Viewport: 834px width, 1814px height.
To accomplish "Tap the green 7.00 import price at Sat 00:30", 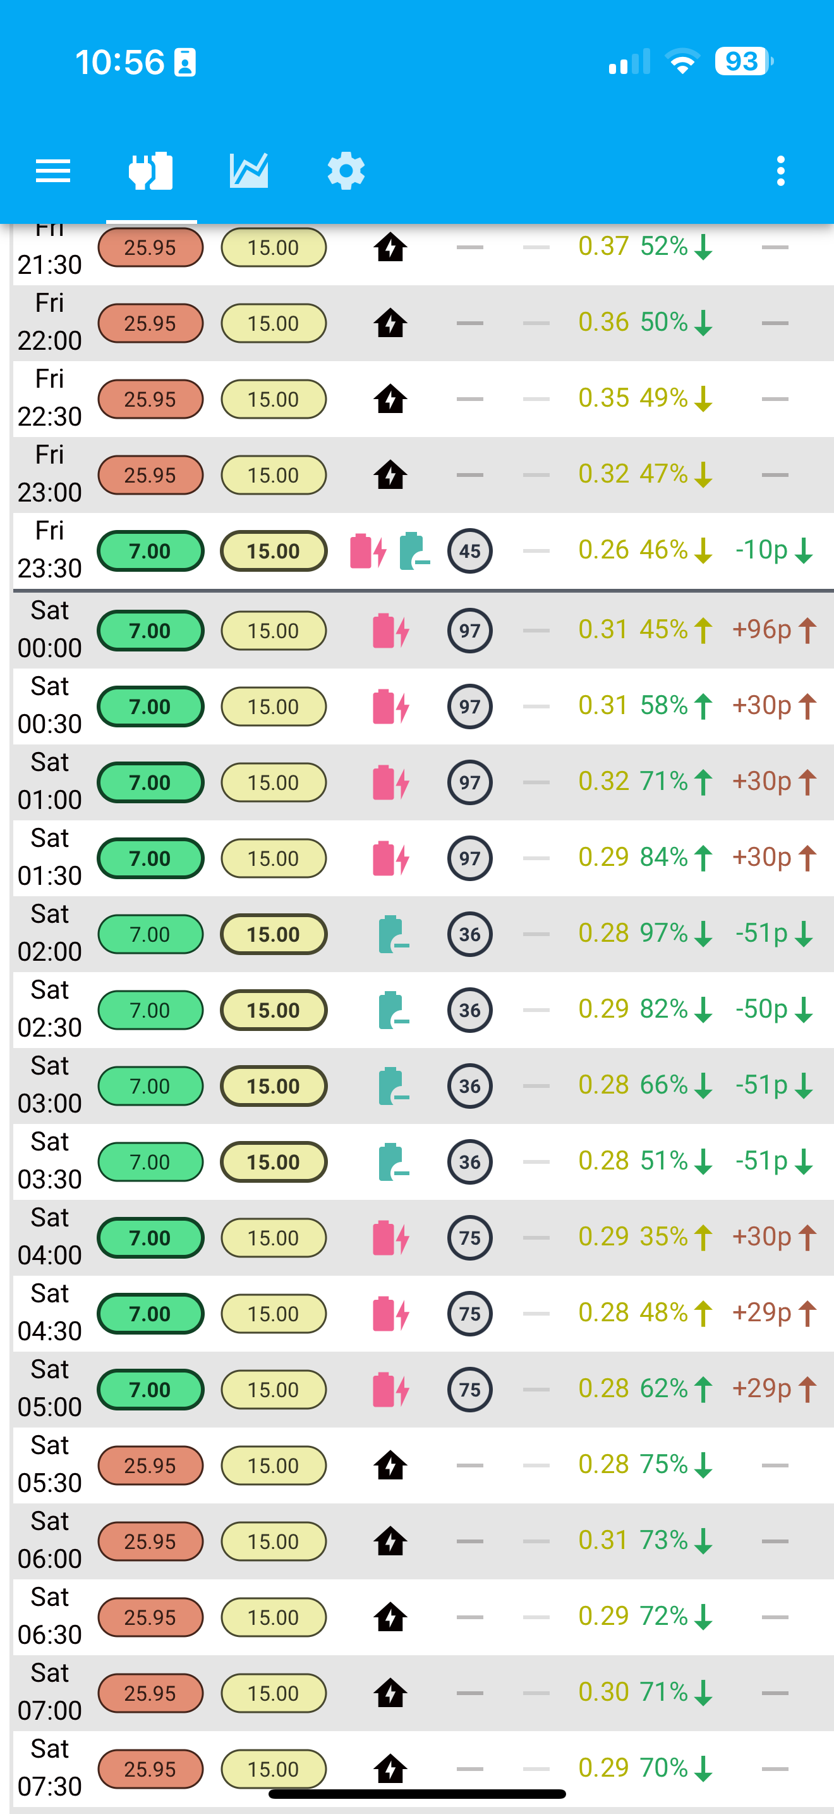I will (150, 706).
